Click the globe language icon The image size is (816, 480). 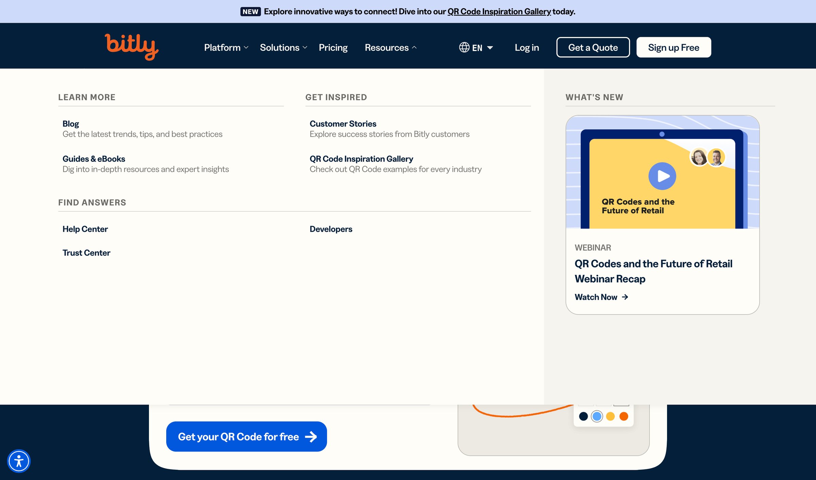[464, 47]
